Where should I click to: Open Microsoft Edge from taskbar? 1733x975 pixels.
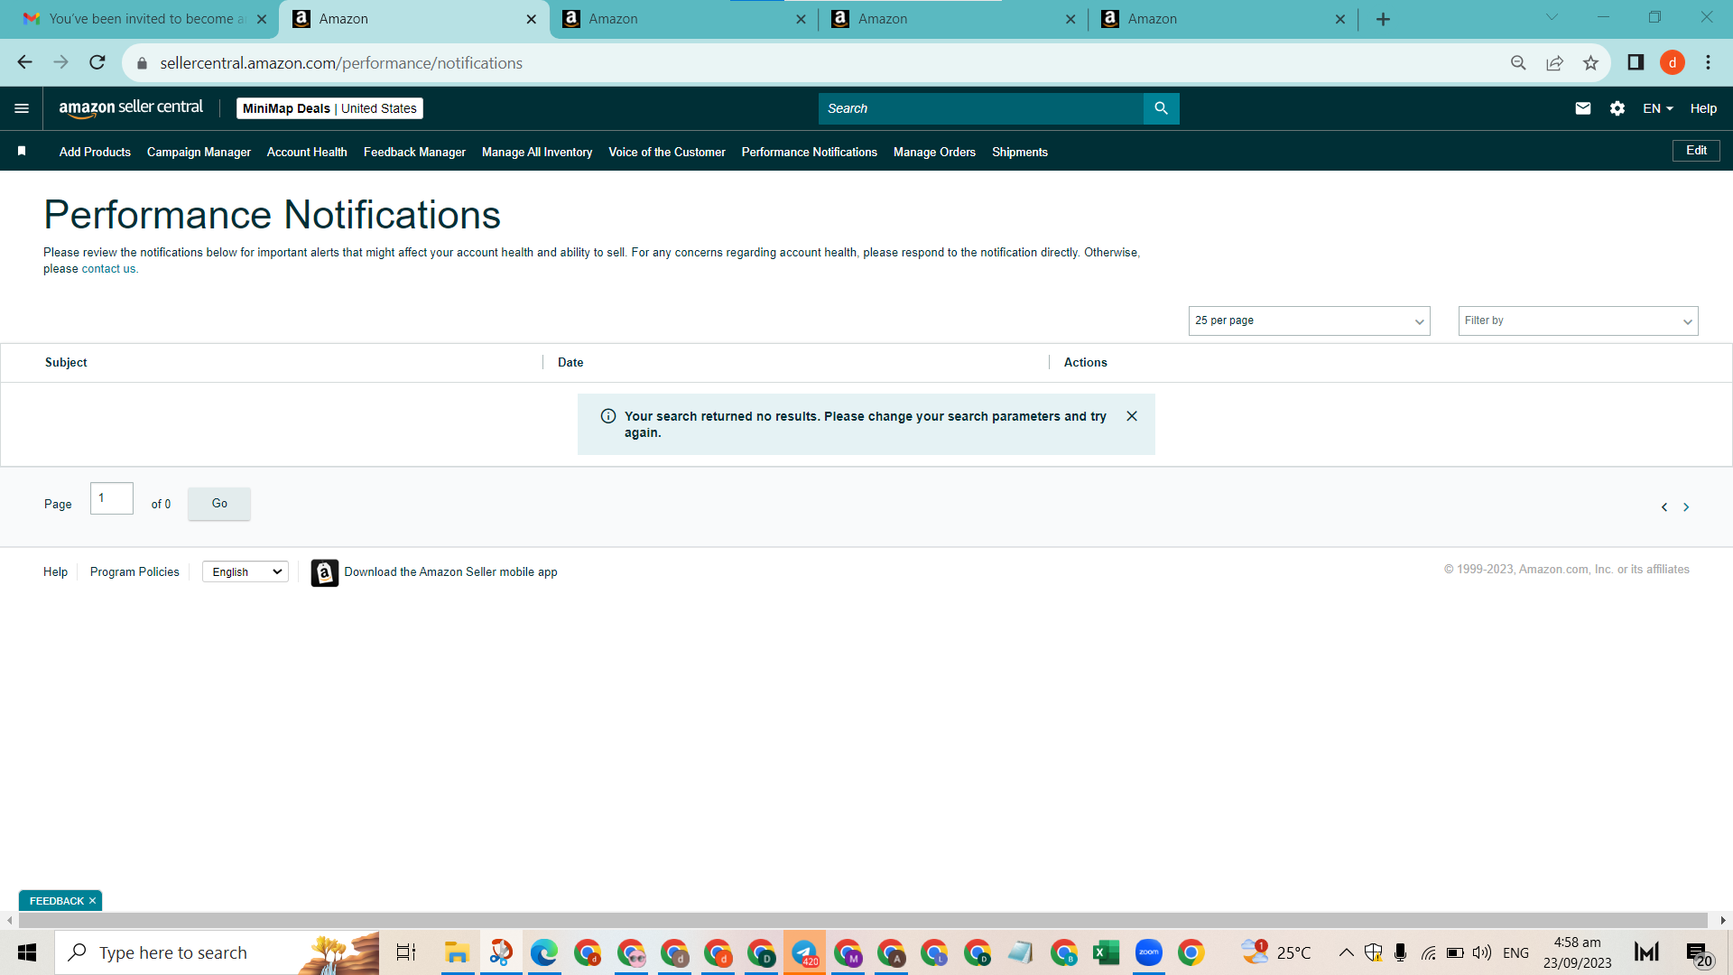(543, 952)
